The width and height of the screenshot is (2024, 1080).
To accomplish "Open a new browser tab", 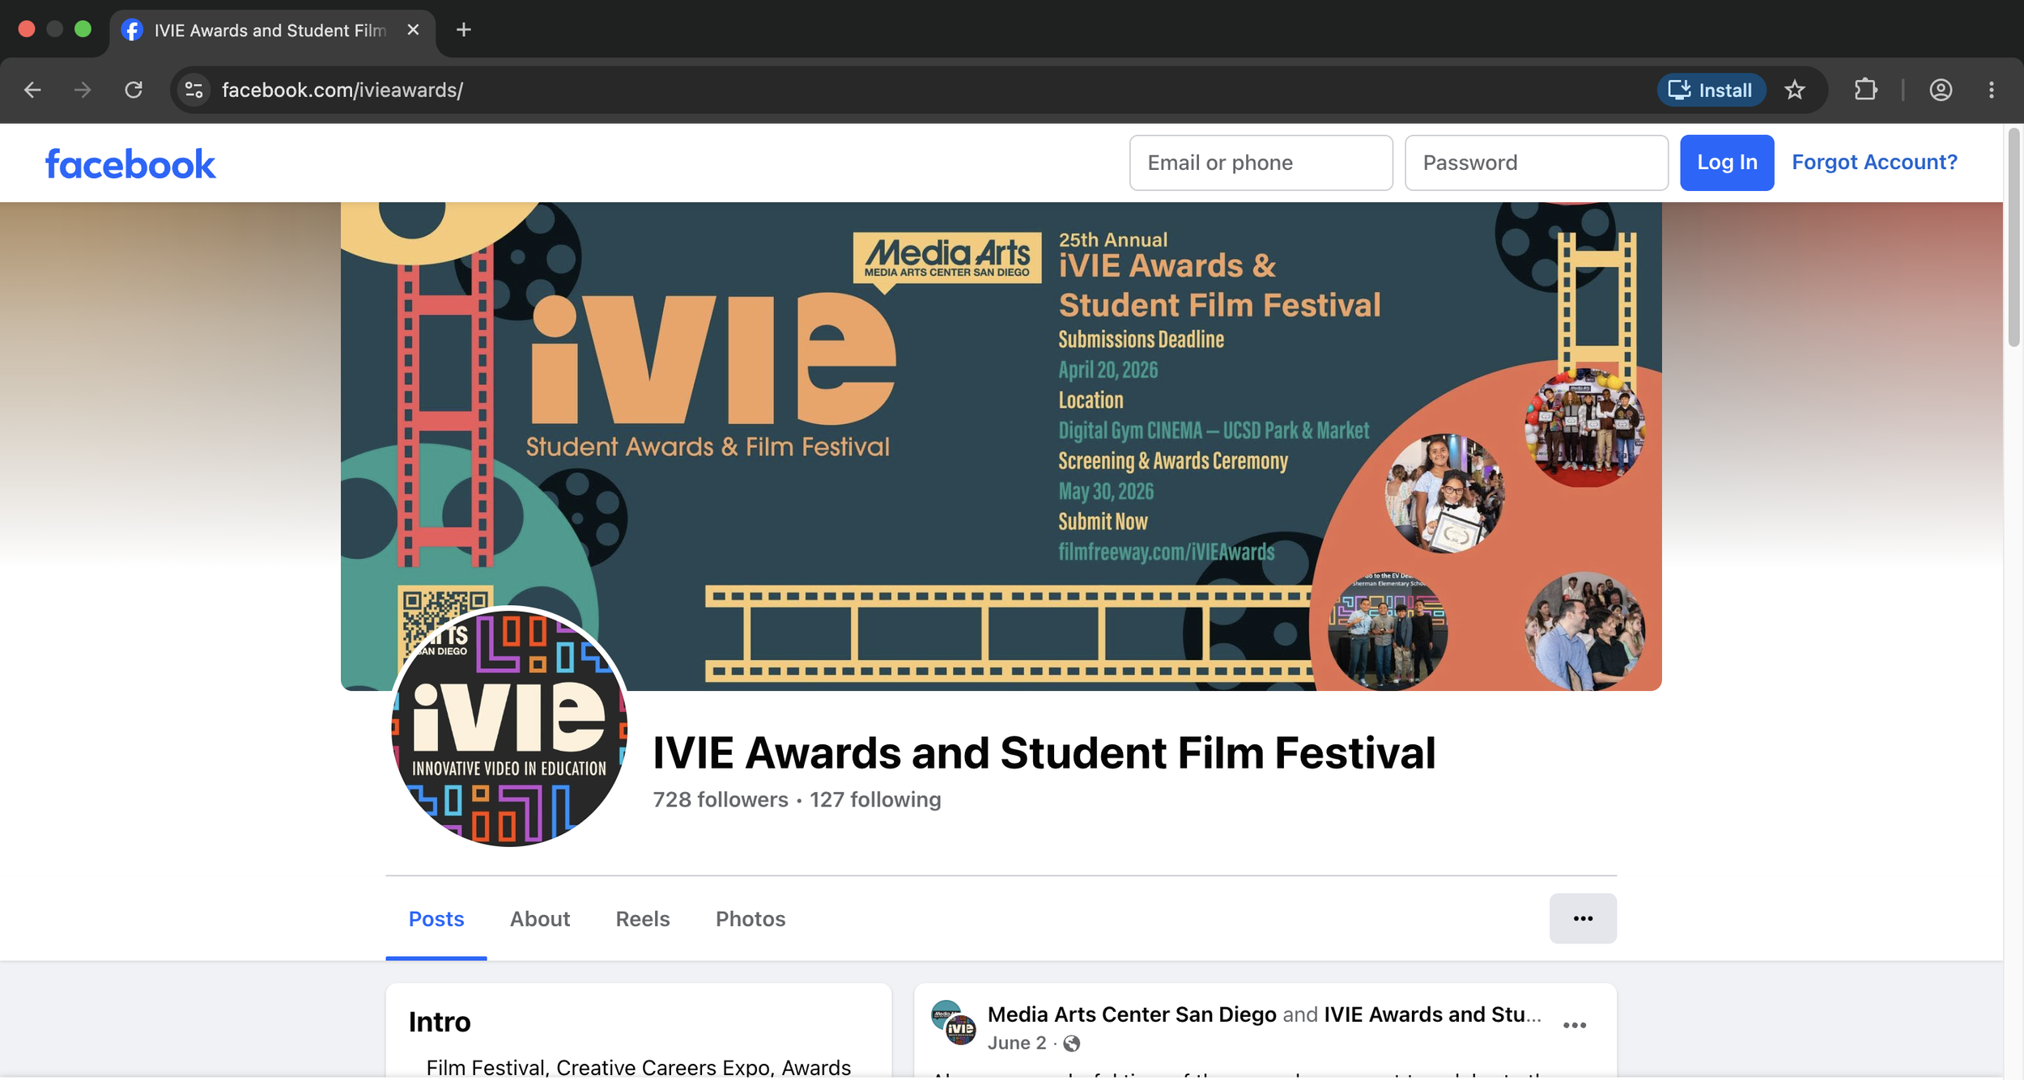I will click(463, 30).
